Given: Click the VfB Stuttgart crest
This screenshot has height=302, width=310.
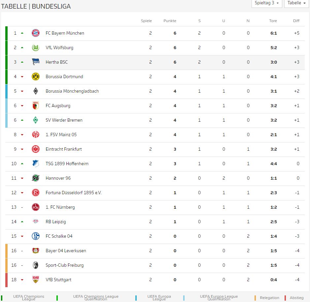Looking at the screenshot, I should (36, 280).
